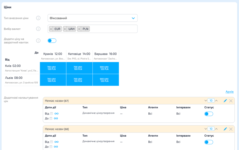The image size is (239, 150).
Task: Open Фіксований price type dropdown
Action: pyautogui.click(x=93, y=18)
